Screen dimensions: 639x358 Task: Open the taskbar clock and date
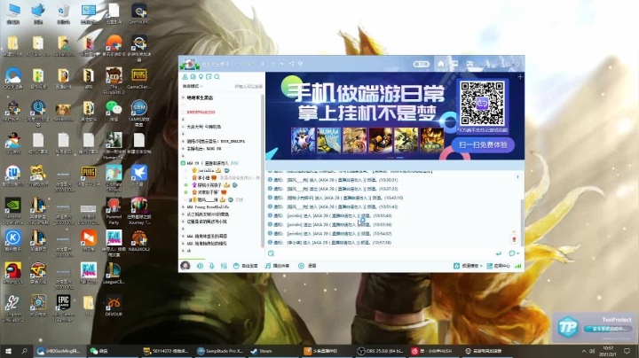(609, 351)
